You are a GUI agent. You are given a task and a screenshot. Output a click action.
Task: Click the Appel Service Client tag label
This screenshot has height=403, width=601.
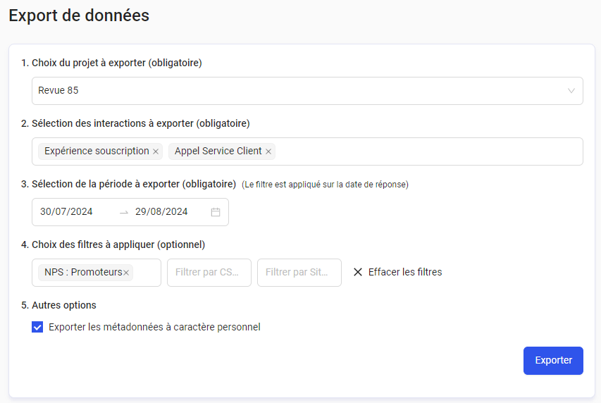(x=218, y=151)
